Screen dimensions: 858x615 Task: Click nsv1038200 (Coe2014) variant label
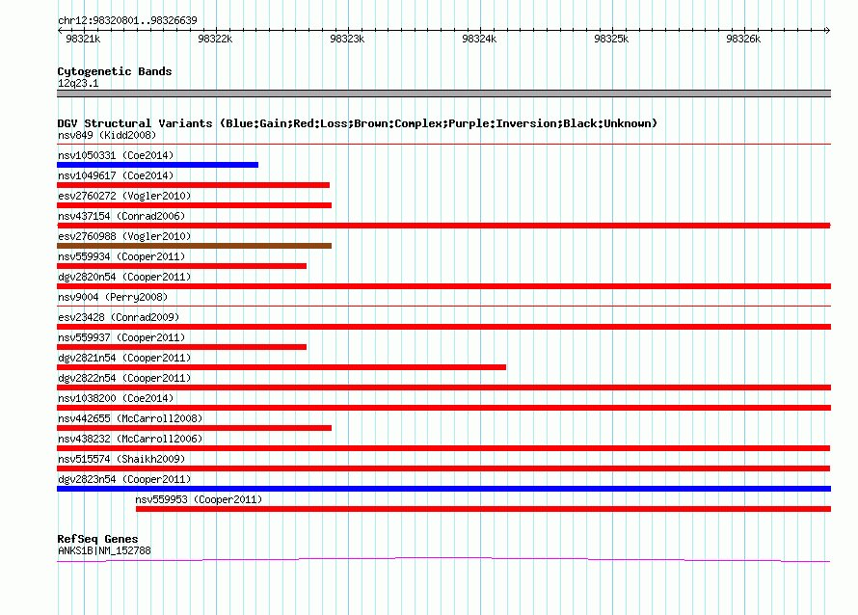click(116, 398)
